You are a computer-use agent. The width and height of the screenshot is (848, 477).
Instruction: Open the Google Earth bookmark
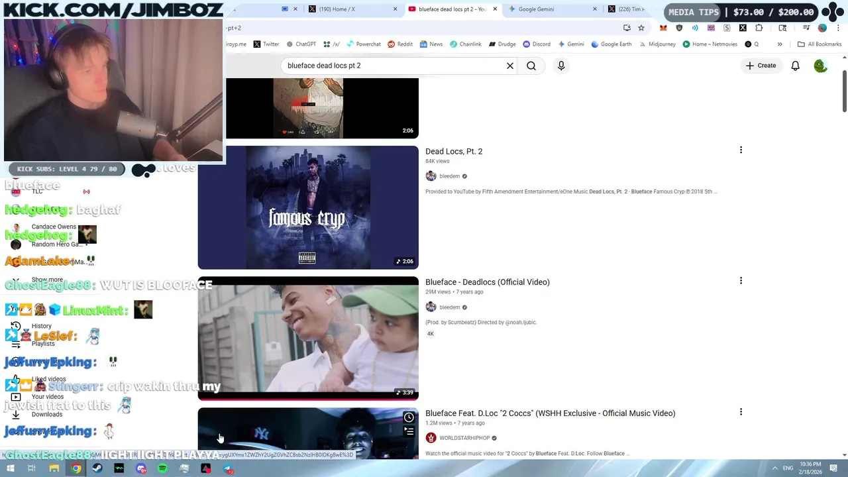611,44
